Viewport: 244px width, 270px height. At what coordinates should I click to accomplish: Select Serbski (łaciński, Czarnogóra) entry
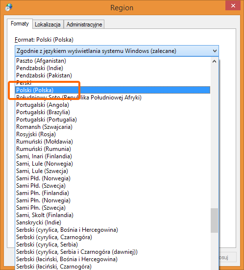(113, 267)
